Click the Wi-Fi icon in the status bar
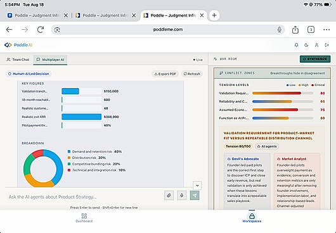This screenshot has height=233, width=336. pyautogui.click(x=306, y=4)
